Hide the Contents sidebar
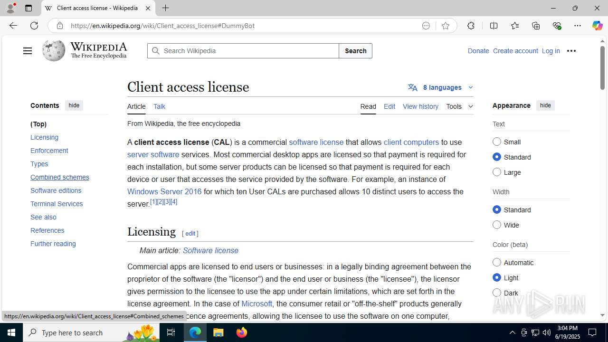This screenshot has height=342, width=608. pyautogui.click(x=74, y=105)
